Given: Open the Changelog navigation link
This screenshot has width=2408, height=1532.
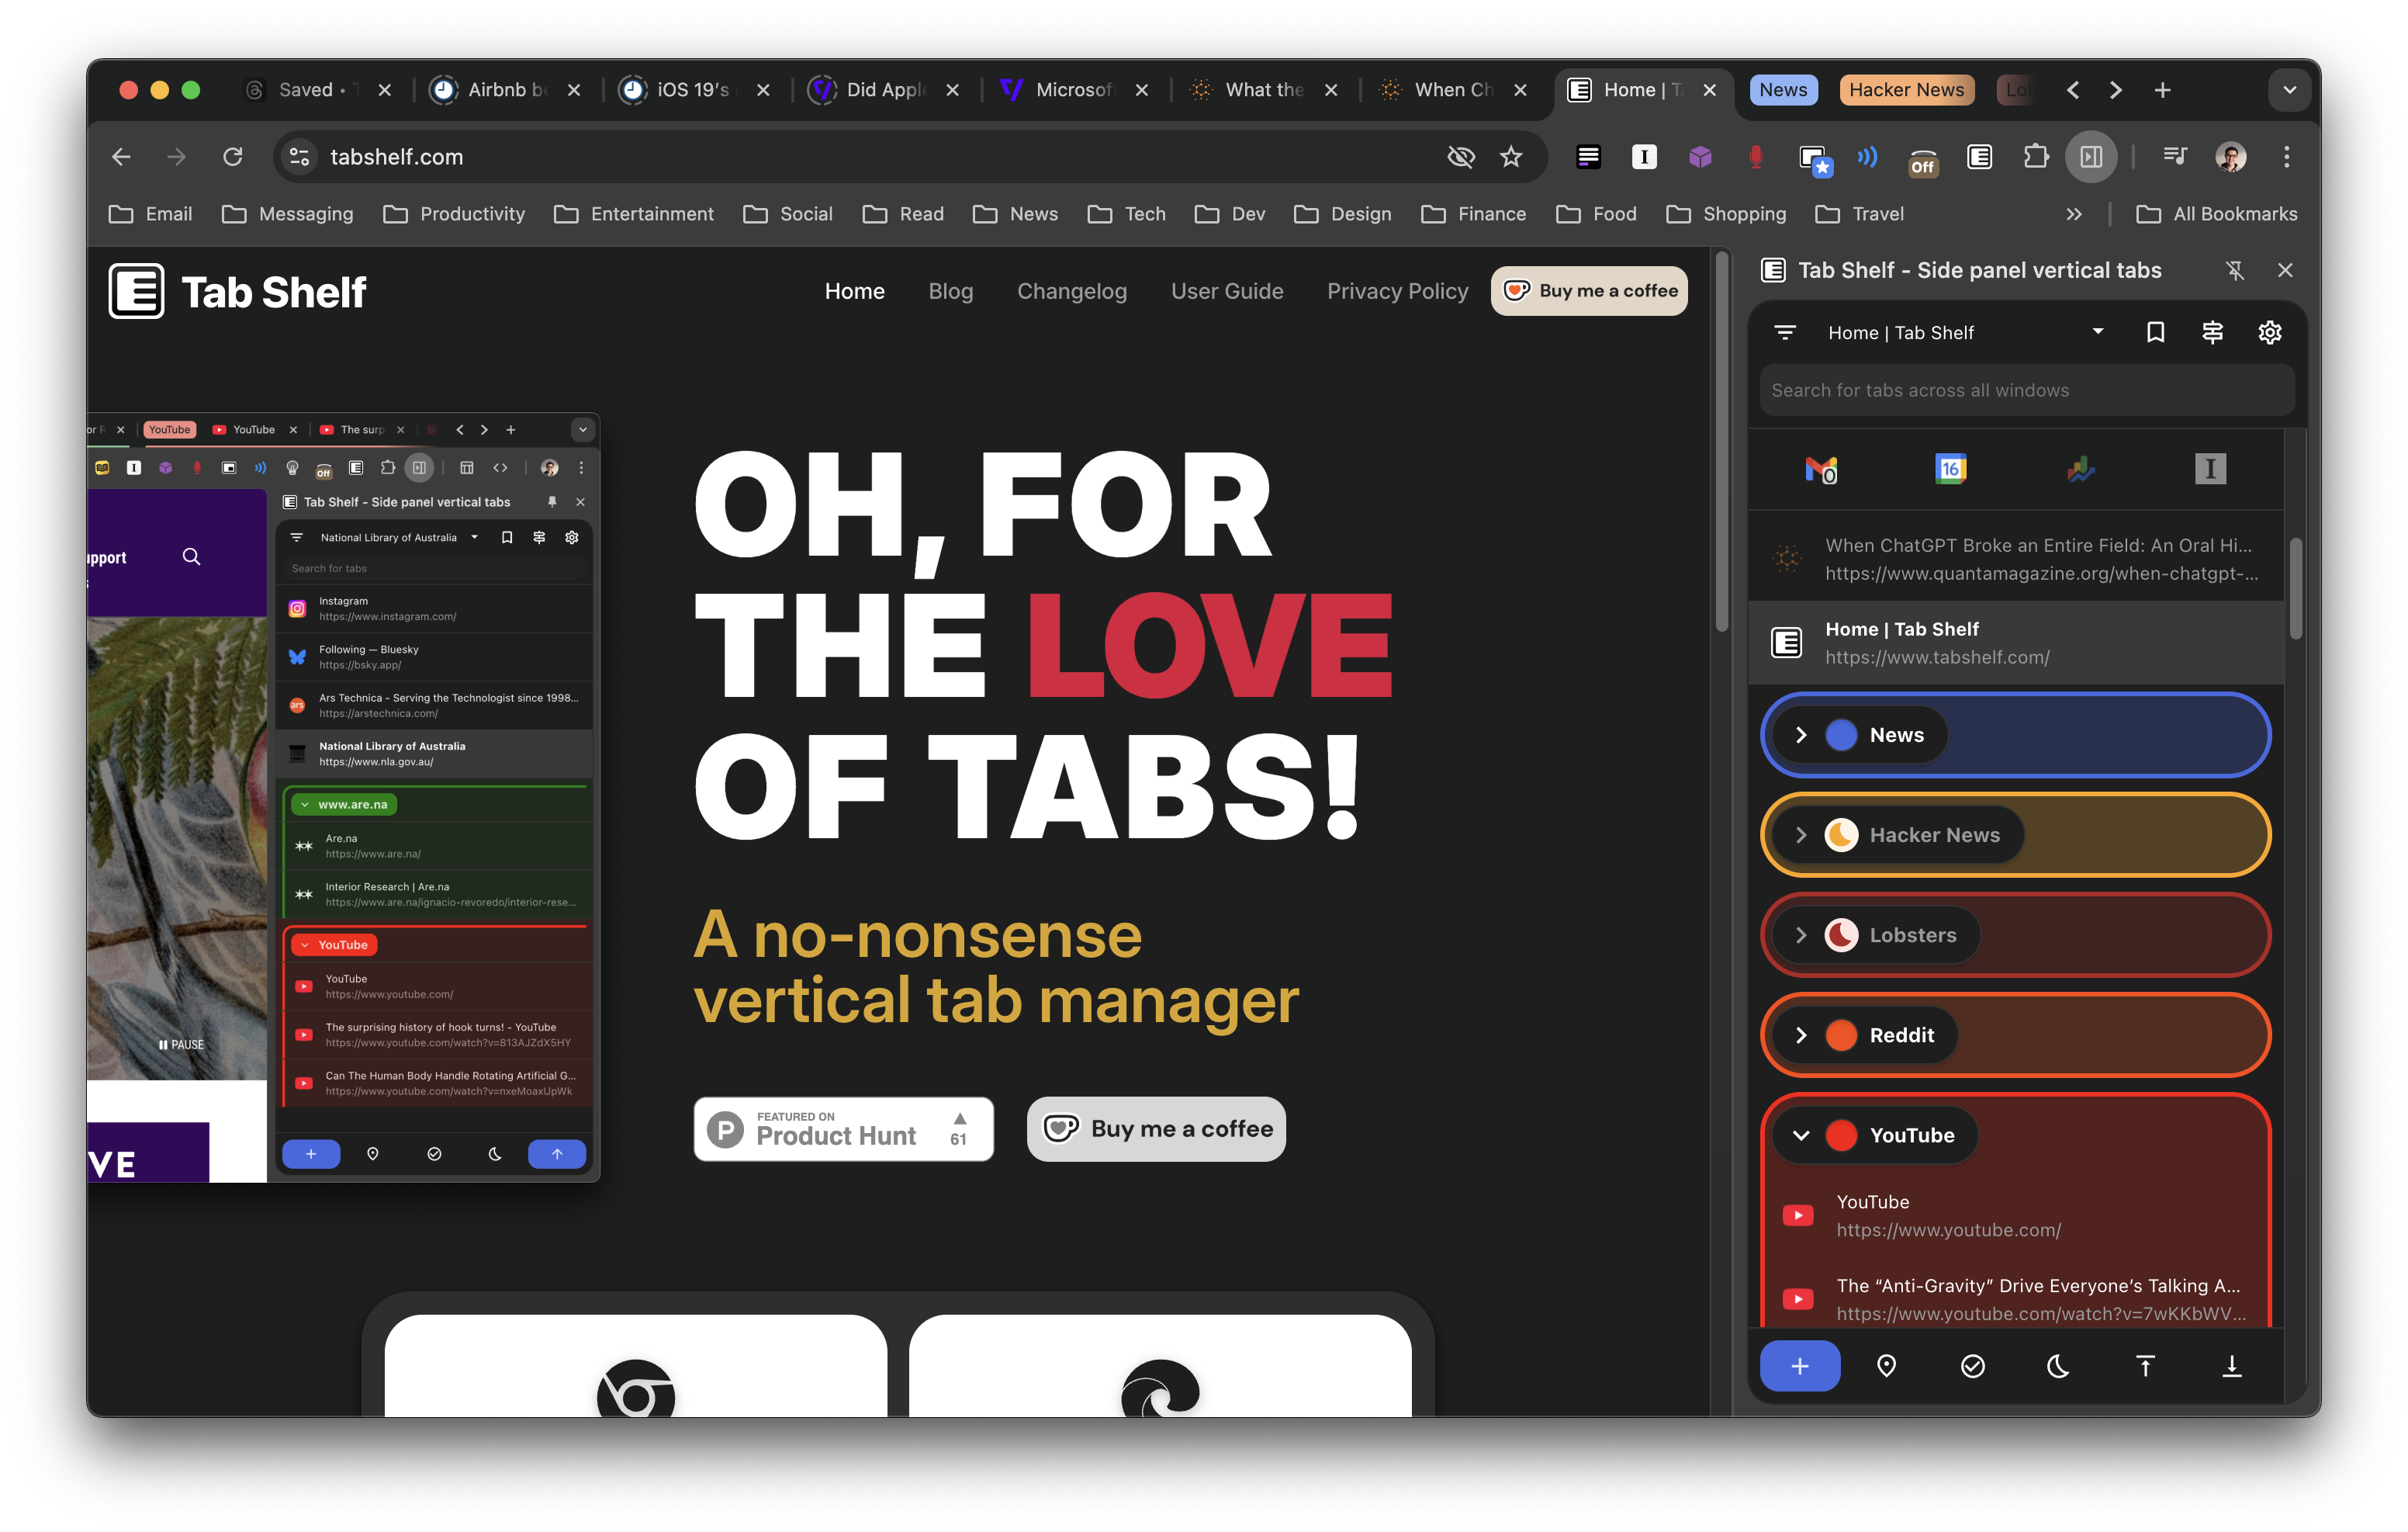Looking at the screenshot, I should click(x=1071, y=291).
